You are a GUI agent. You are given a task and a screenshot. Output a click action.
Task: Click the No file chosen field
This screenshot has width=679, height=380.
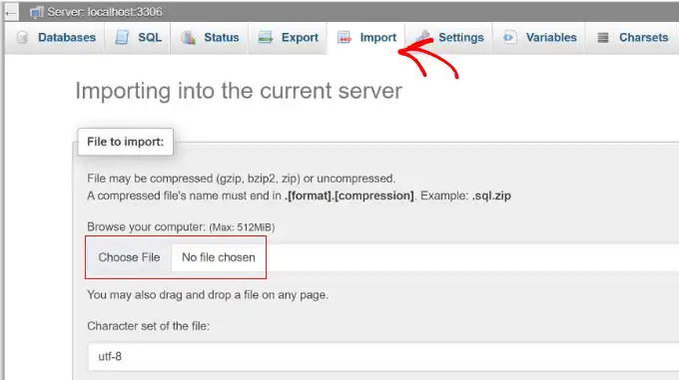219,257
